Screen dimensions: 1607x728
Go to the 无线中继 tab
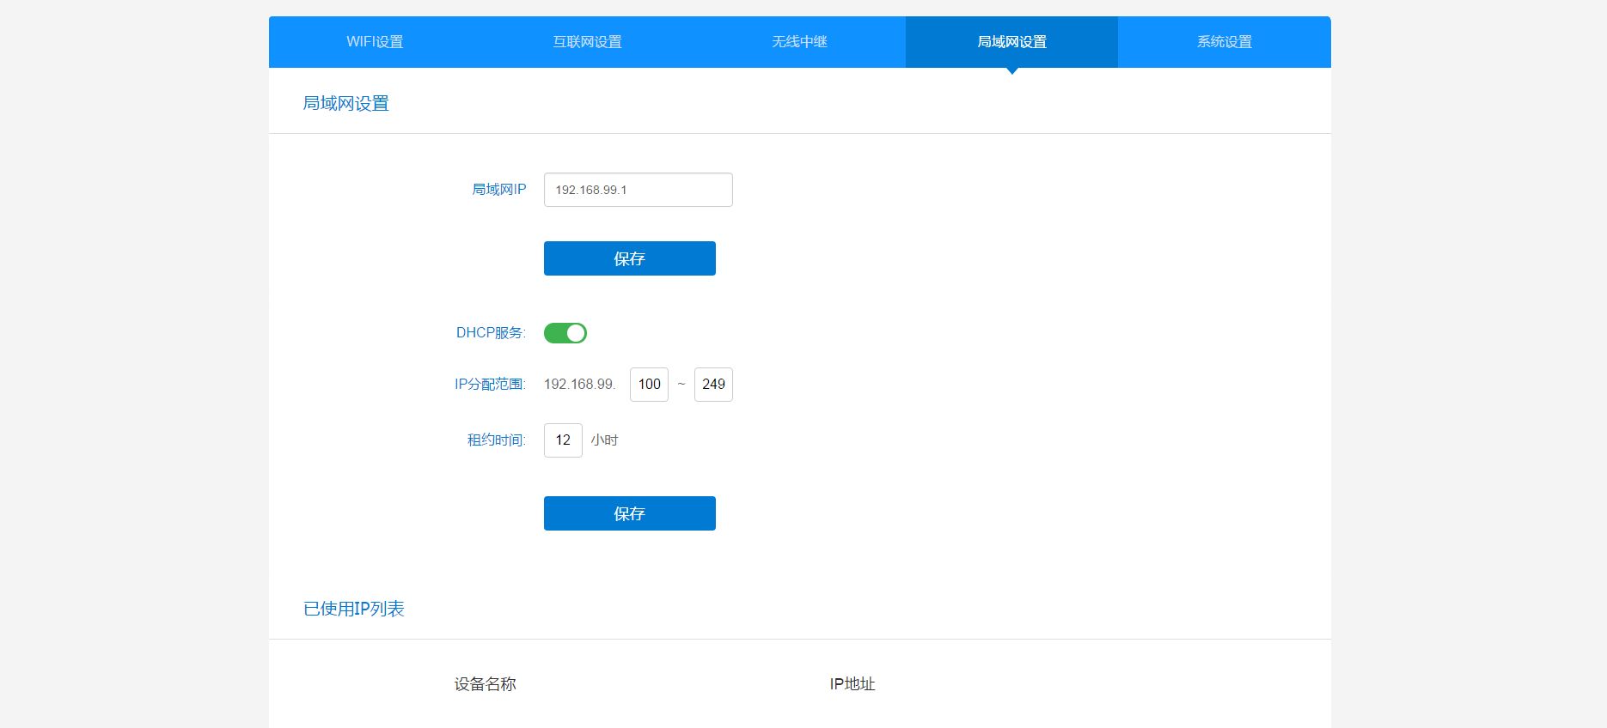point(799,42)
